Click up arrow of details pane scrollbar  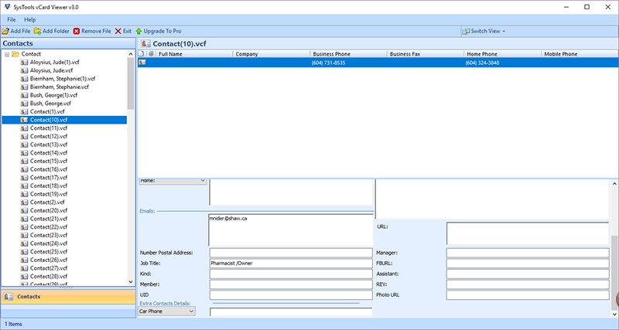614,184
